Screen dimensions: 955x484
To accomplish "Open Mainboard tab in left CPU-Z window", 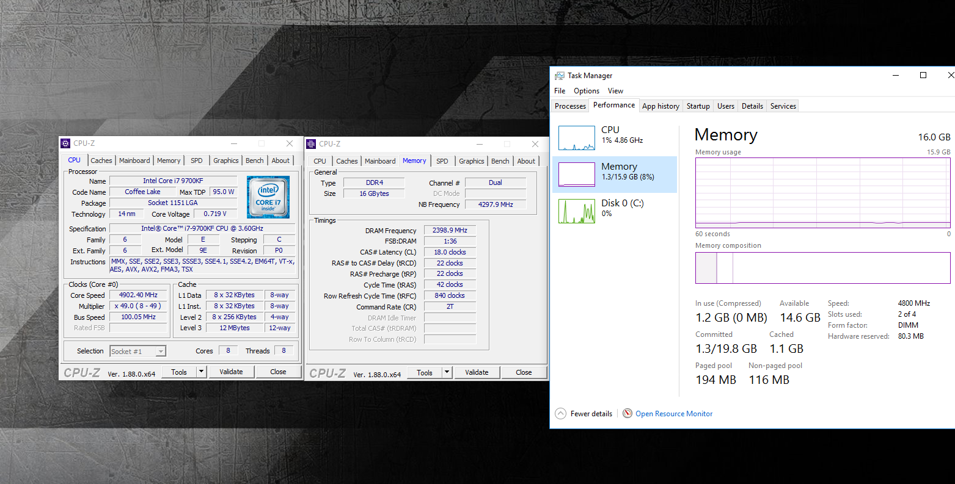I will (134, 161).
